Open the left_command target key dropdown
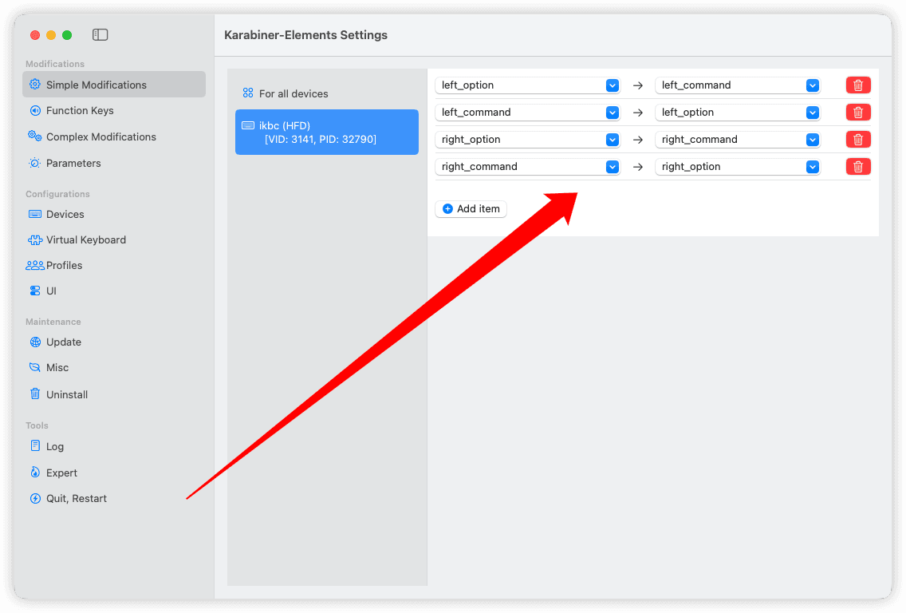906x613 pixels. click(737, 85)
